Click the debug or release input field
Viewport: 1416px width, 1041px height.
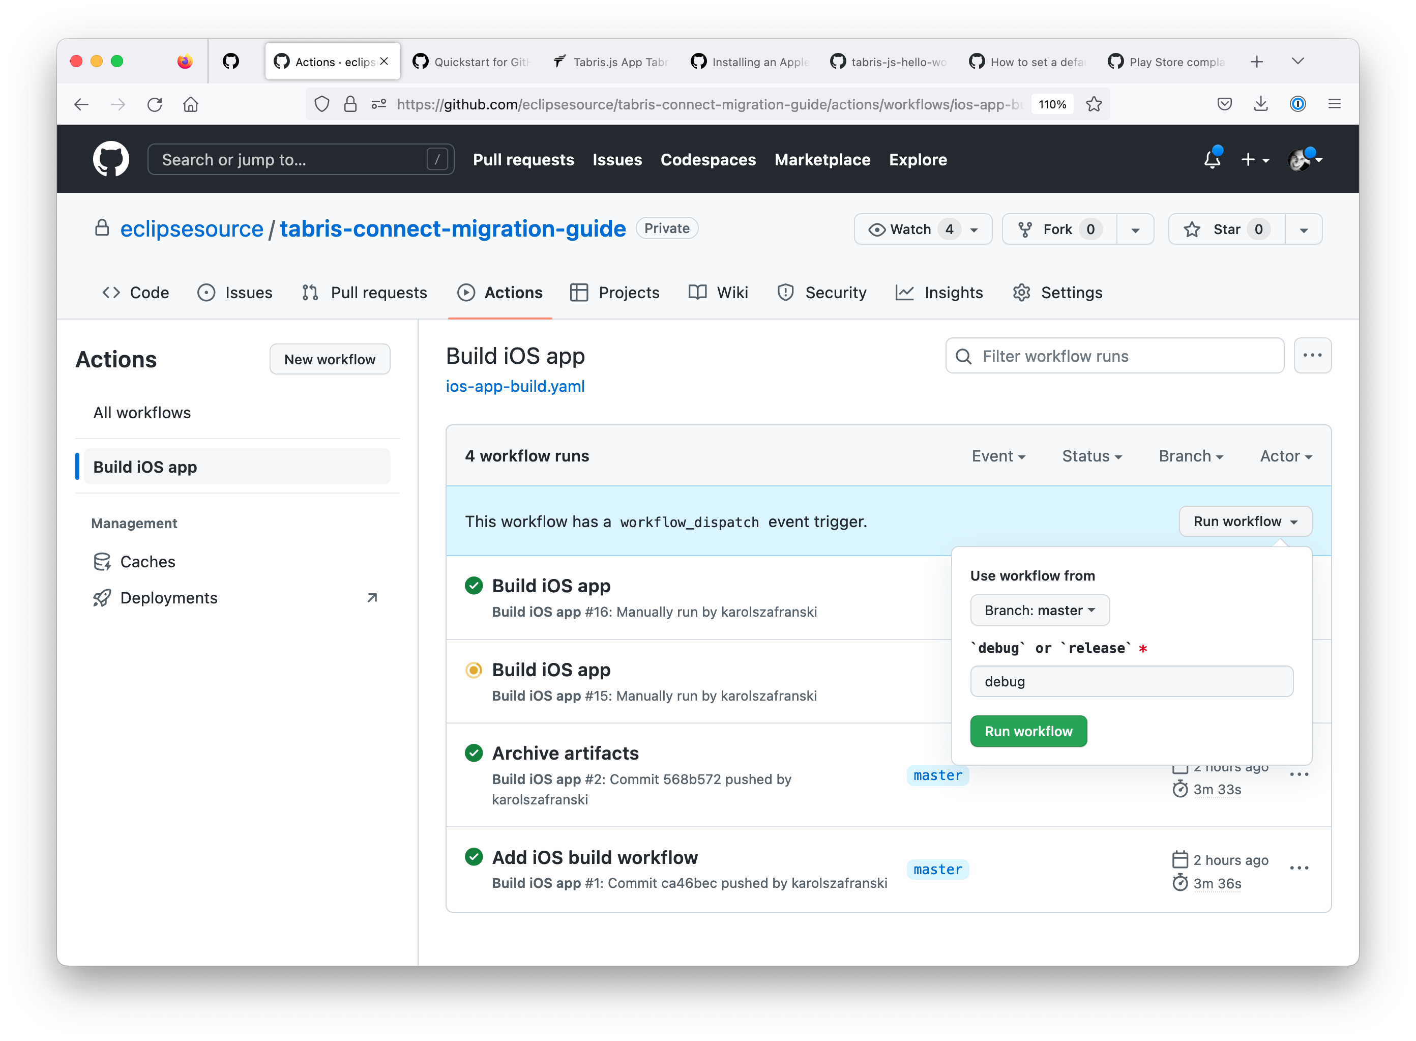click(x=1131, y=681)
